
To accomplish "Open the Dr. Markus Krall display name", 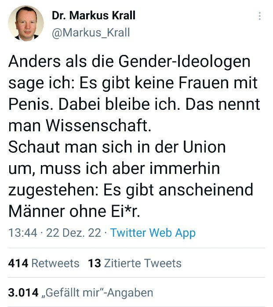I will pos(93,16).
